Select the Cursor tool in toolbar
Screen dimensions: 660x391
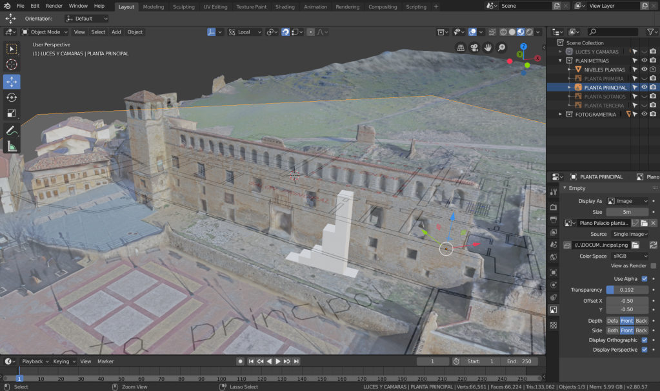12,64
